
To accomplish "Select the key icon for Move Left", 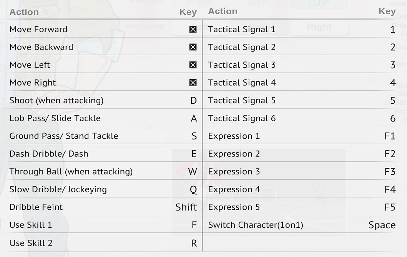I will (193, 65).
